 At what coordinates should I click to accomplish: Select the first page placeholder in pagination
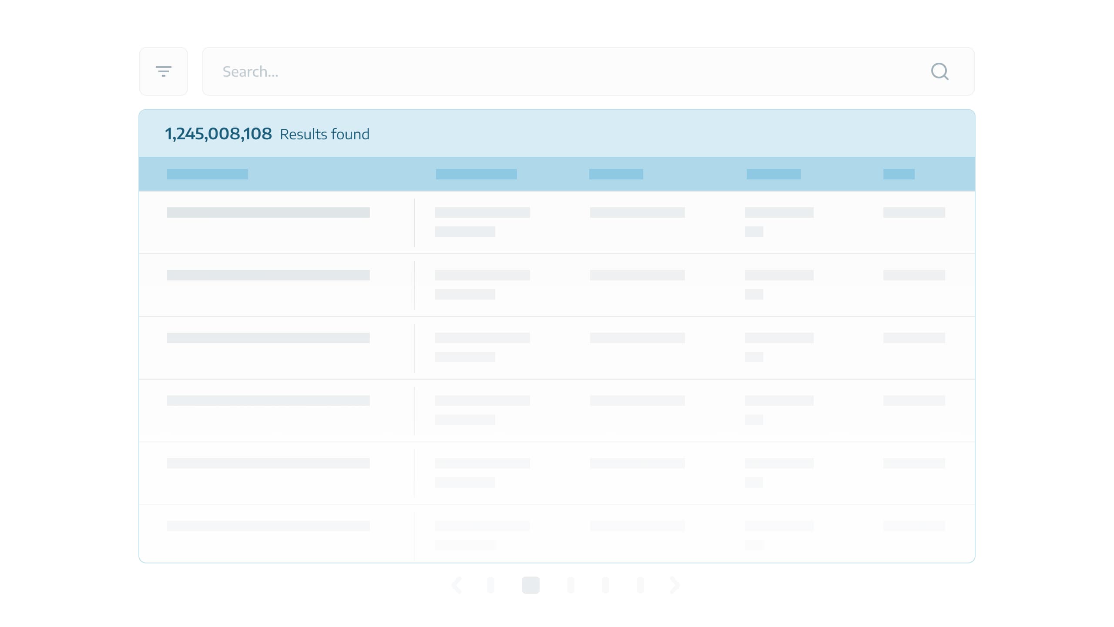(x=491, y=585)
